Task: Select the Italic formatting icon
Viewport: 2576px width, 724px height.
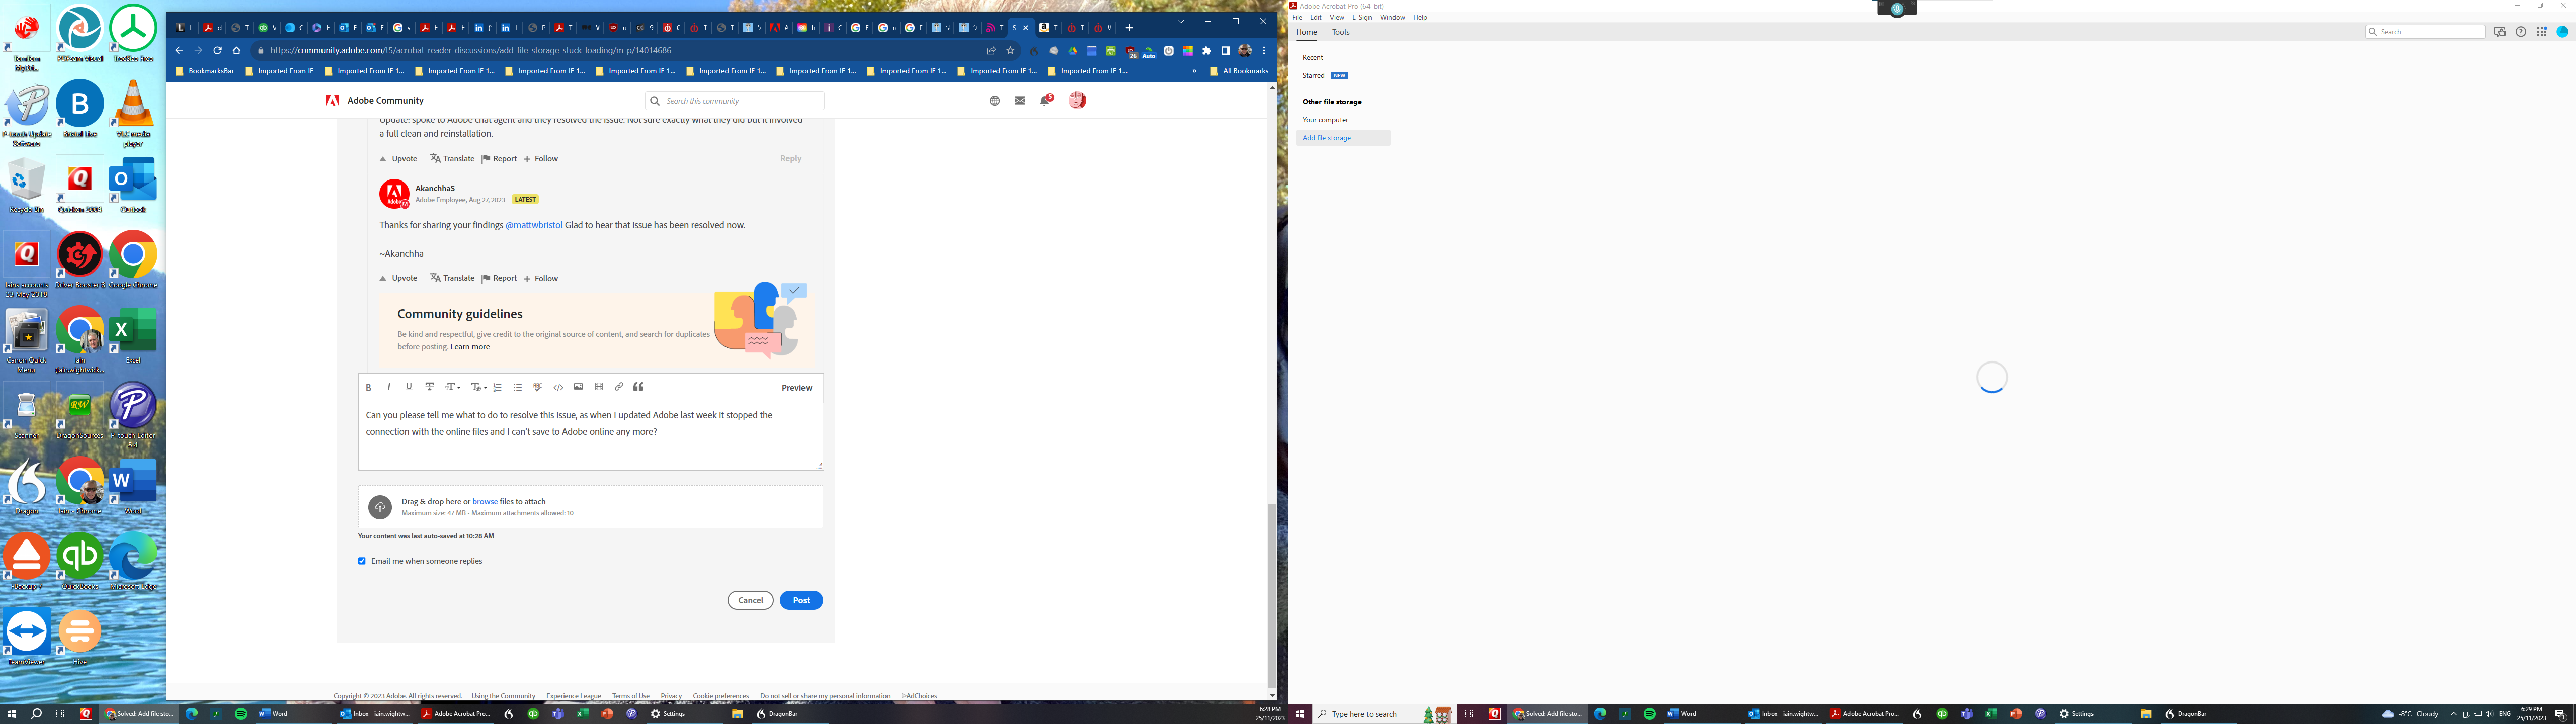Action: (388, 387)
